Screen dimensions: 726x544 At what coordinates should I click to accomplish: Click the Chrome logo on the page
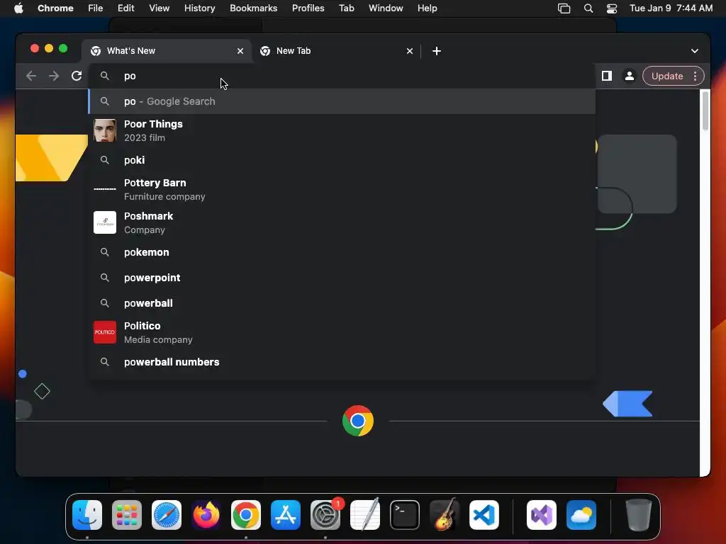click(x=358, y=421)
